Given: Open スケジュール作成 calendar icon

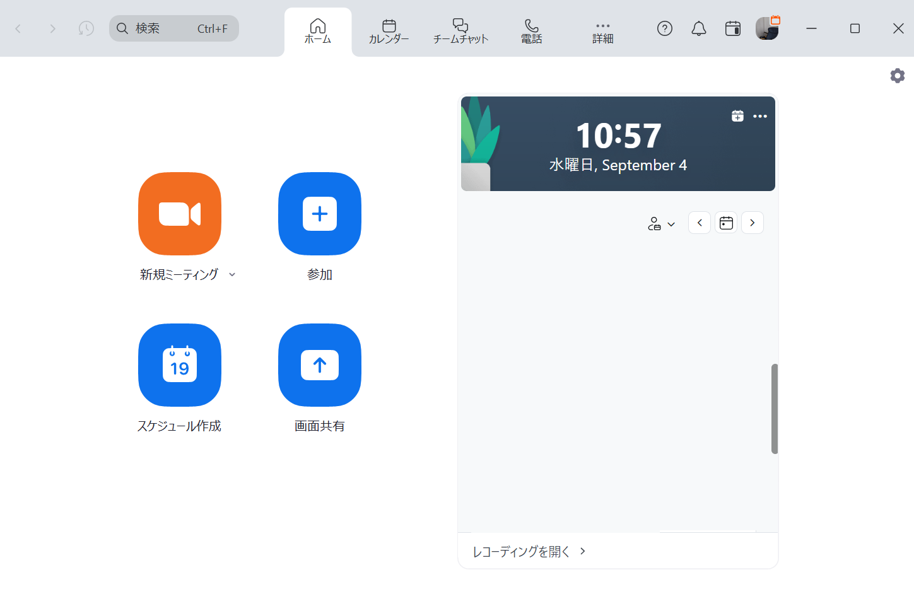Looking at the screenshot, I should 180,365.
